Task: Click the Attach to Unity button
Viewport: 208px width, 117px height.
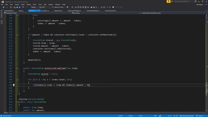Action: [x=58, y=7]
